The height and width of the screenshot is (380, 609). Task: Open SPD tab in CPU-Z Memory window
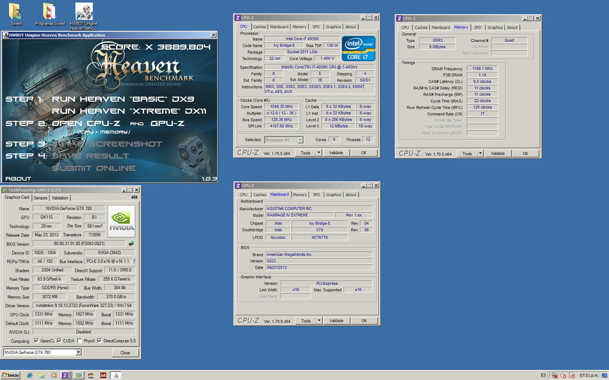(x=478, y=28)
